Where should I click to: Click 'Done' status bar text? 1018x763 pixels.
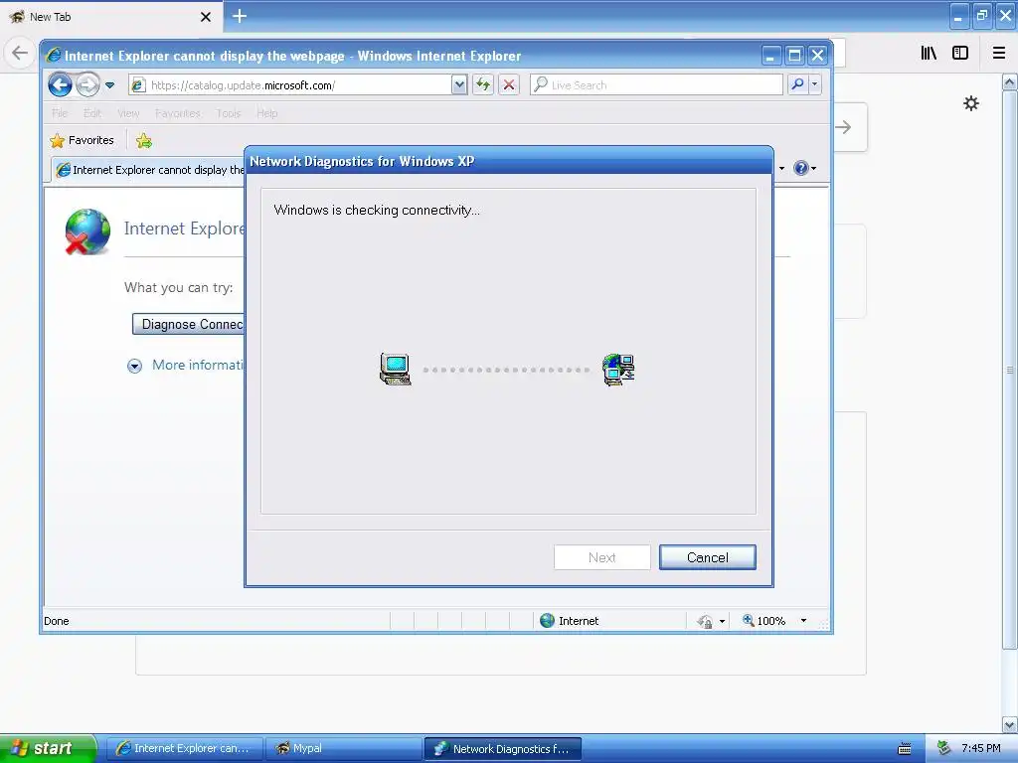click(x=57, y=621)
